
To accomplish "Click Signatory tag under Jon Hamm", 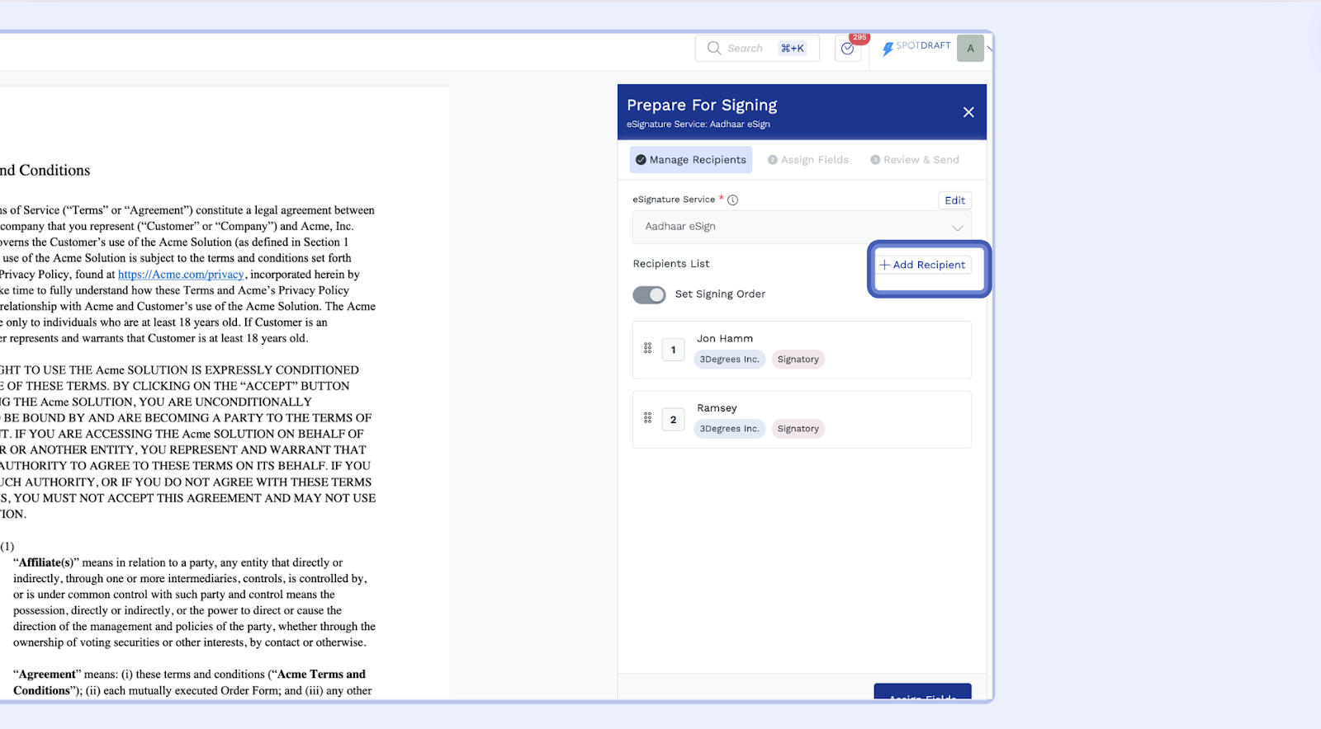I will 798,360.
